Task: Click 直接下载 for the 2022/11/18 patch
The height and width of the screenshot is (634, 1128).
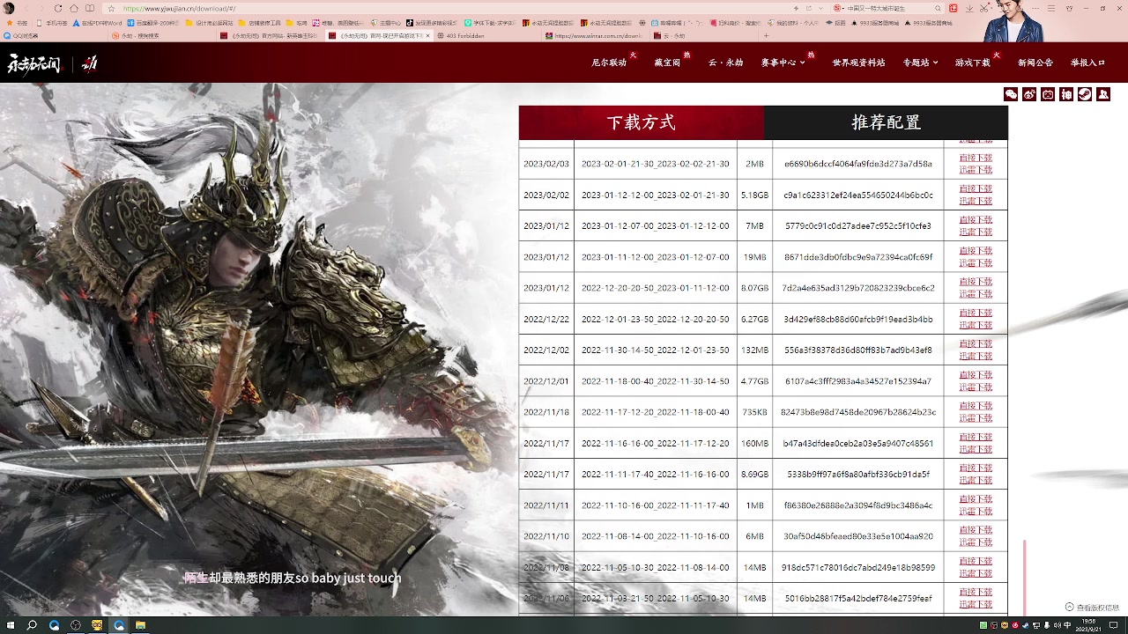Action: click(x=976, y=406)
